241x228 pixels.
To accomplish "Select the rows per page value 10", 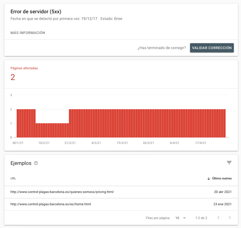I will pyautogui.click(x=177, y=218).
